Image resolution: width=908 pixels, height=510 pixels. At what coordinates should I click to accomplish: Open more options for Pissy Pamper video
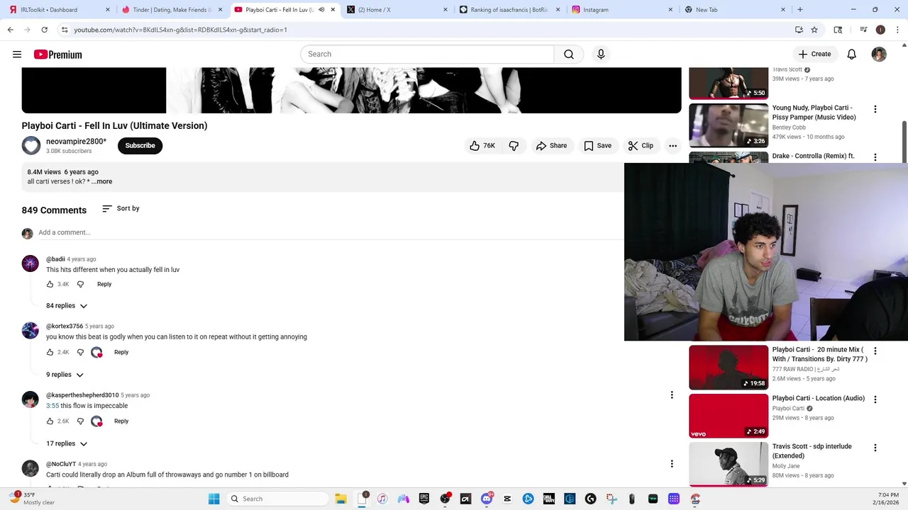point(875,109)
